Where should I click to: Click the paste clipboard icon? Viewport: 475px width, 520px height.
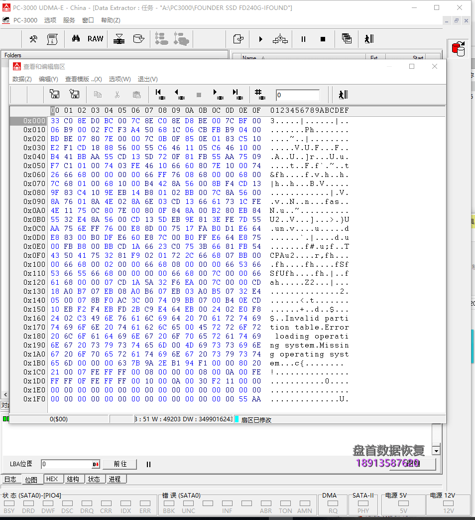137,95
